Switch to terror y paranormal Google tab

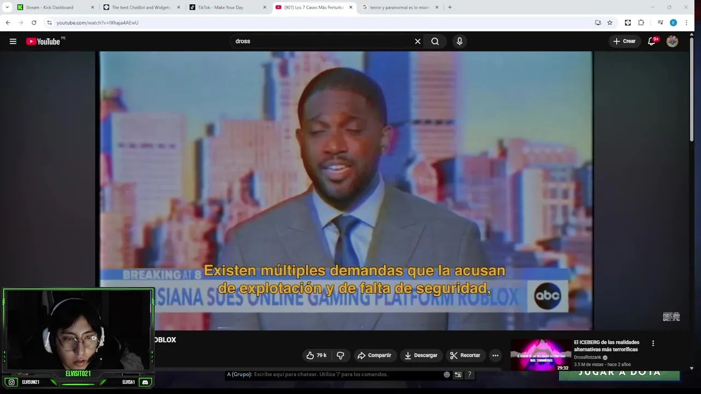click(399, 7)
